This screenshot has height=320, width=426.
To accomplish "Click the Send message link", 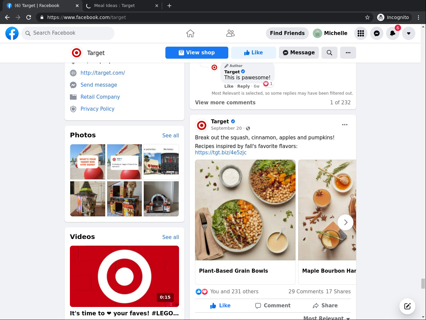I will tap(99, 85).
